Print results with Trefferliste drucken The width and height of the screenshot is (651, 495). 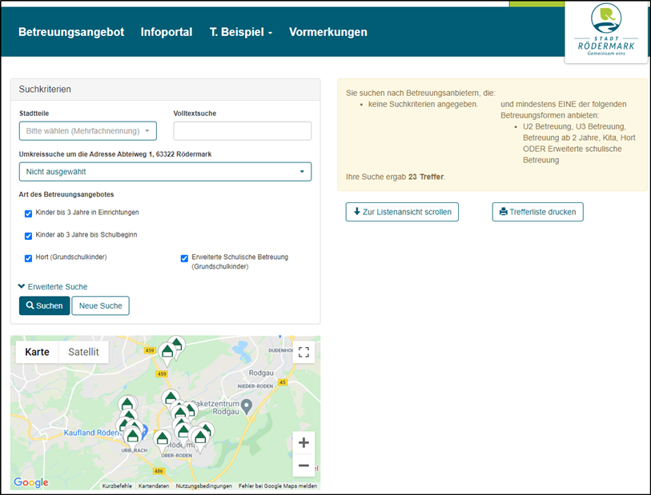coord(537,212)
